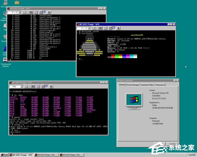The image size is (197, 157).
Task: Open Properties icon in fastfetch DOS window
Action: [x=110, y=28]
